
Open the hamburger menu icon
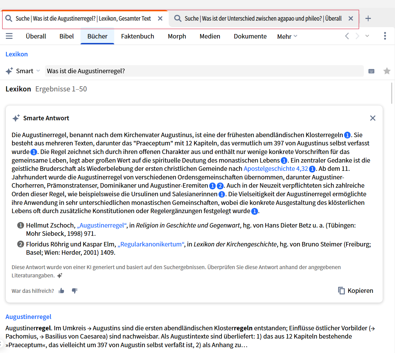pyautogui.click(x=9, y=36)
